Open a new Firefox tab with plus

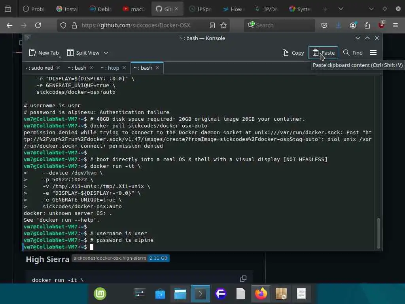click(x=325, y=9)
